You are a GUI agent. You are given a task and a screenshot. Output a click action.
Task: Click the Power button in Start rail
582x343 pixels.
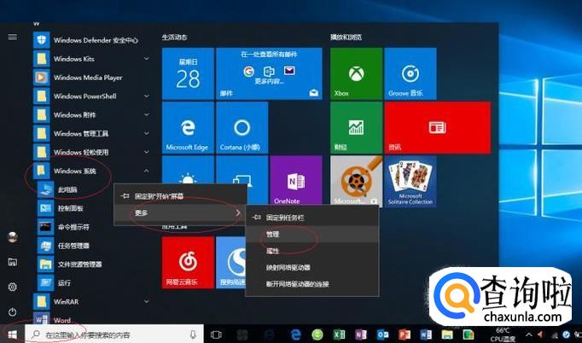pyautogui.click(x=12, y=311)
